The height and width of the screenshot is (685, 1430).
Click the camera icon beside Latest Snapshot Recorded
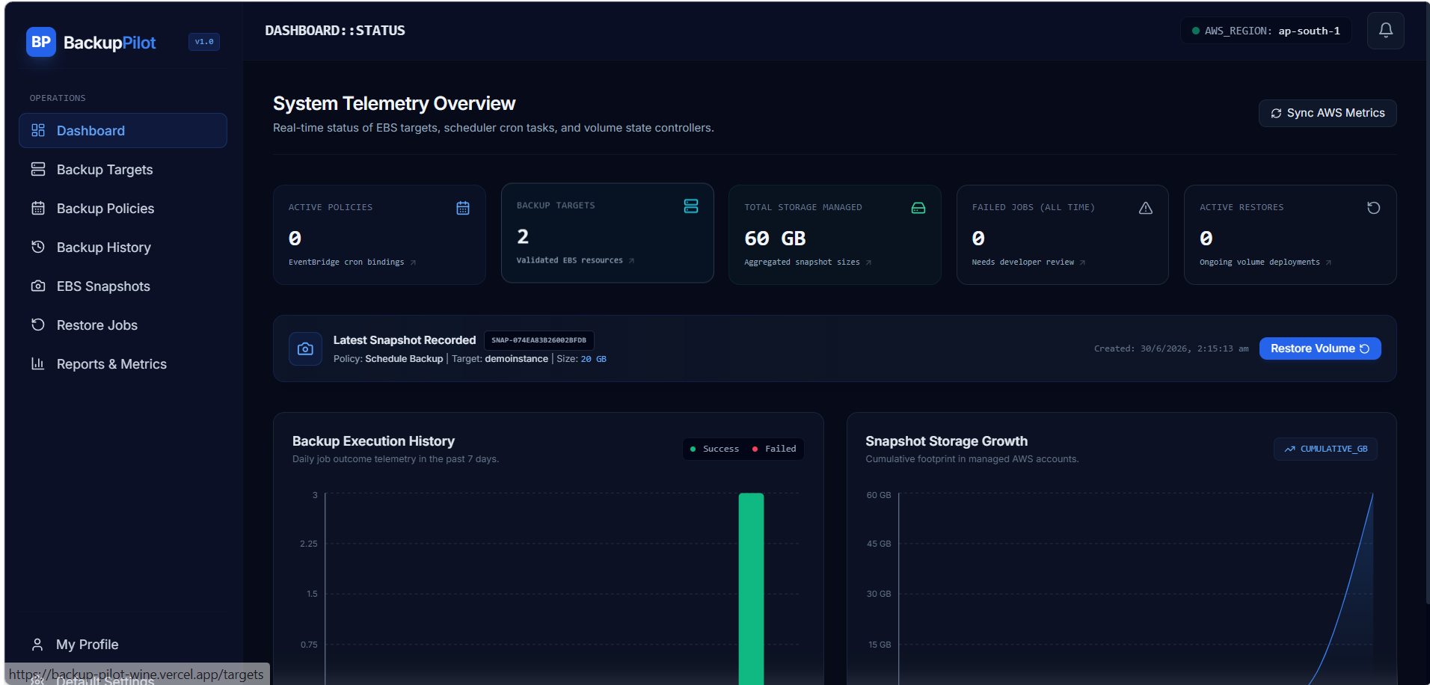point(305,348)
